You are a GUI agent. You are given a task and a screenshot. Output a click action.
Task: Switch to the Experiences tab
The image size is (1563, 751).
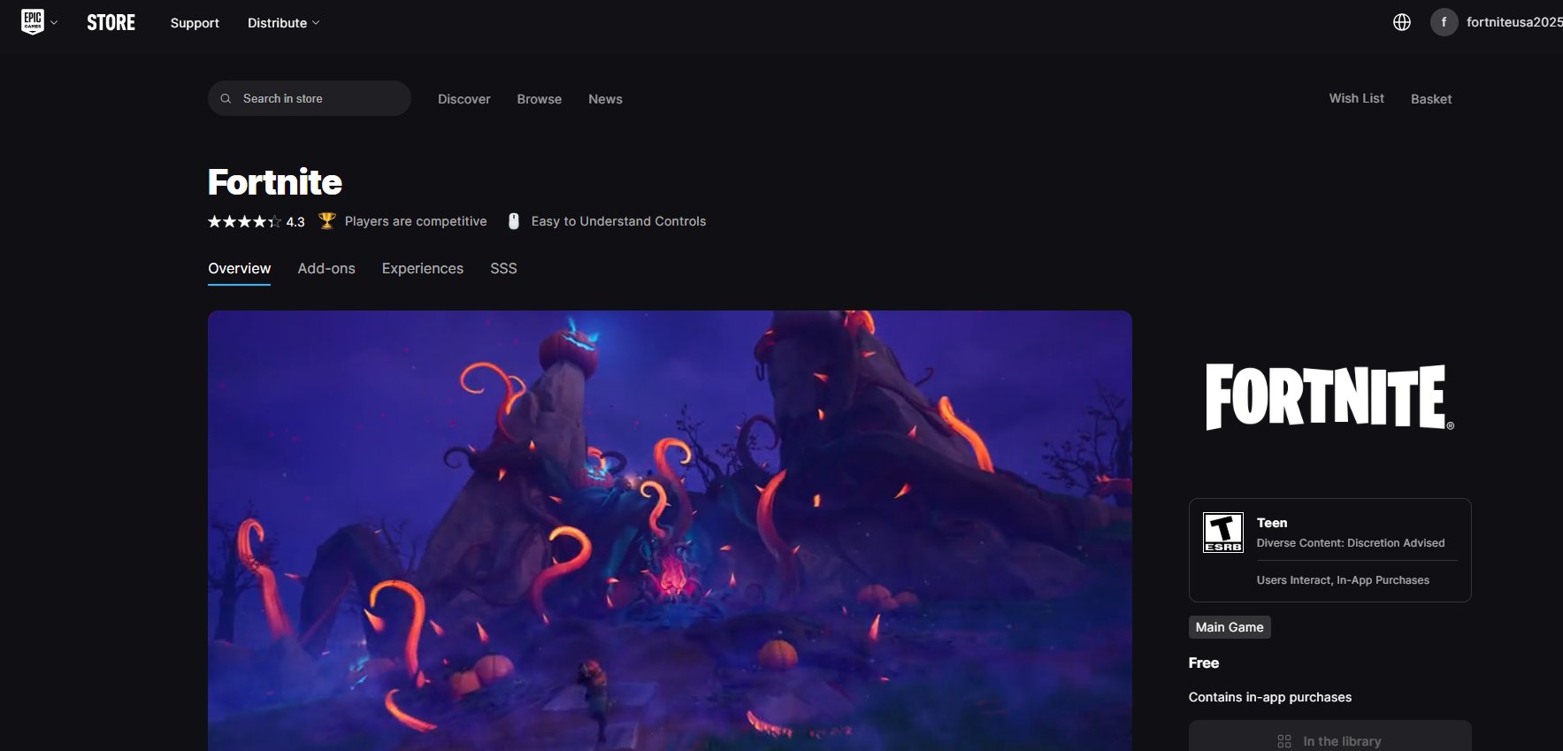click(422, 268)
